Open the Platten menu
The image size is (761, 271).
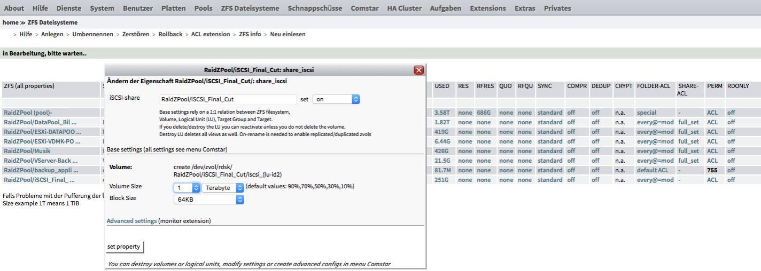(174, 8)
